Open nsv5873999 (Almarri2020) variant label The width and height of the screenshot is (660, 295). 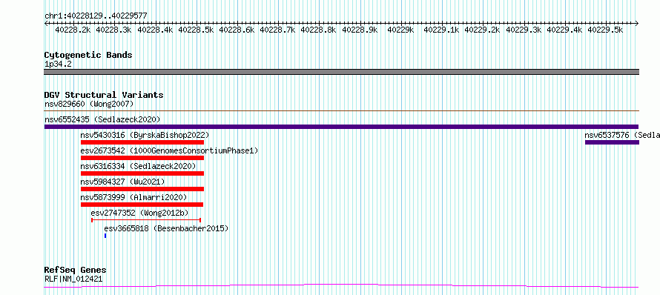[x=133, y=197]
